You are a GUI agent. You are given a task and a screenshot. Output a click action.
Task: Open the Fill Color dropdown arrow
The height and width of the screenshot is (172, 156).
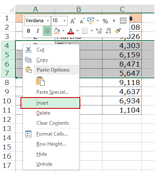[x=63, y=31]
